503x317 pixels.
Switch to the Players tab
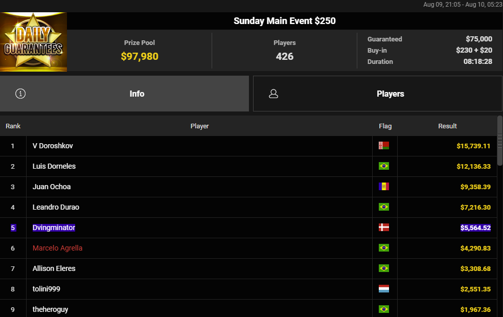click(378, 94)
